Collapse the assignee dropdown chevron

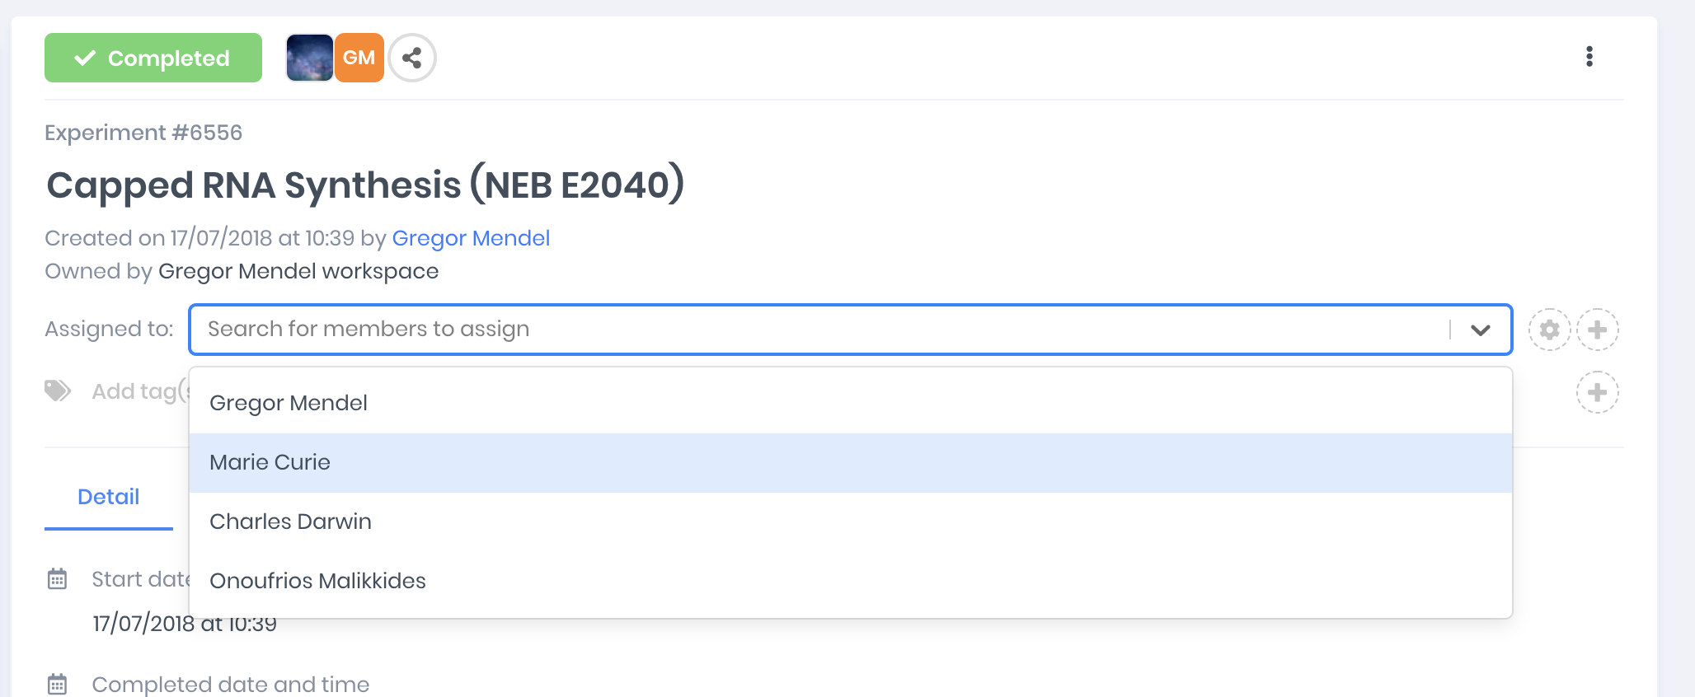point(1481,330)
